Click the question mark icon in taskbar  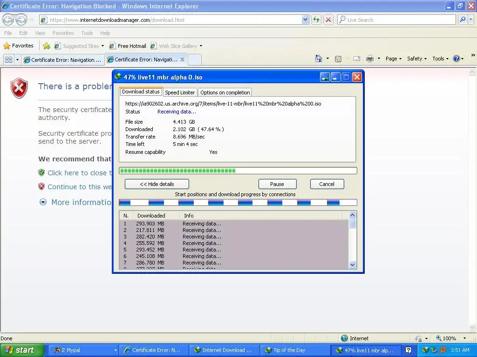click(408, 350)
